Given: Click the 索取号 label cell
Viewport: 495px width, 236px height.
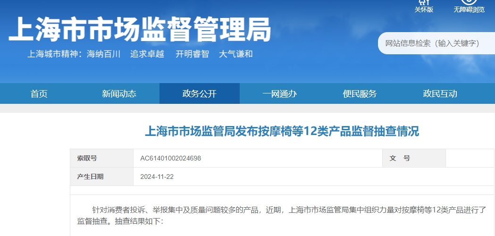Looking at the screenshot, I should pyautogui.click(x=101, y=158).
